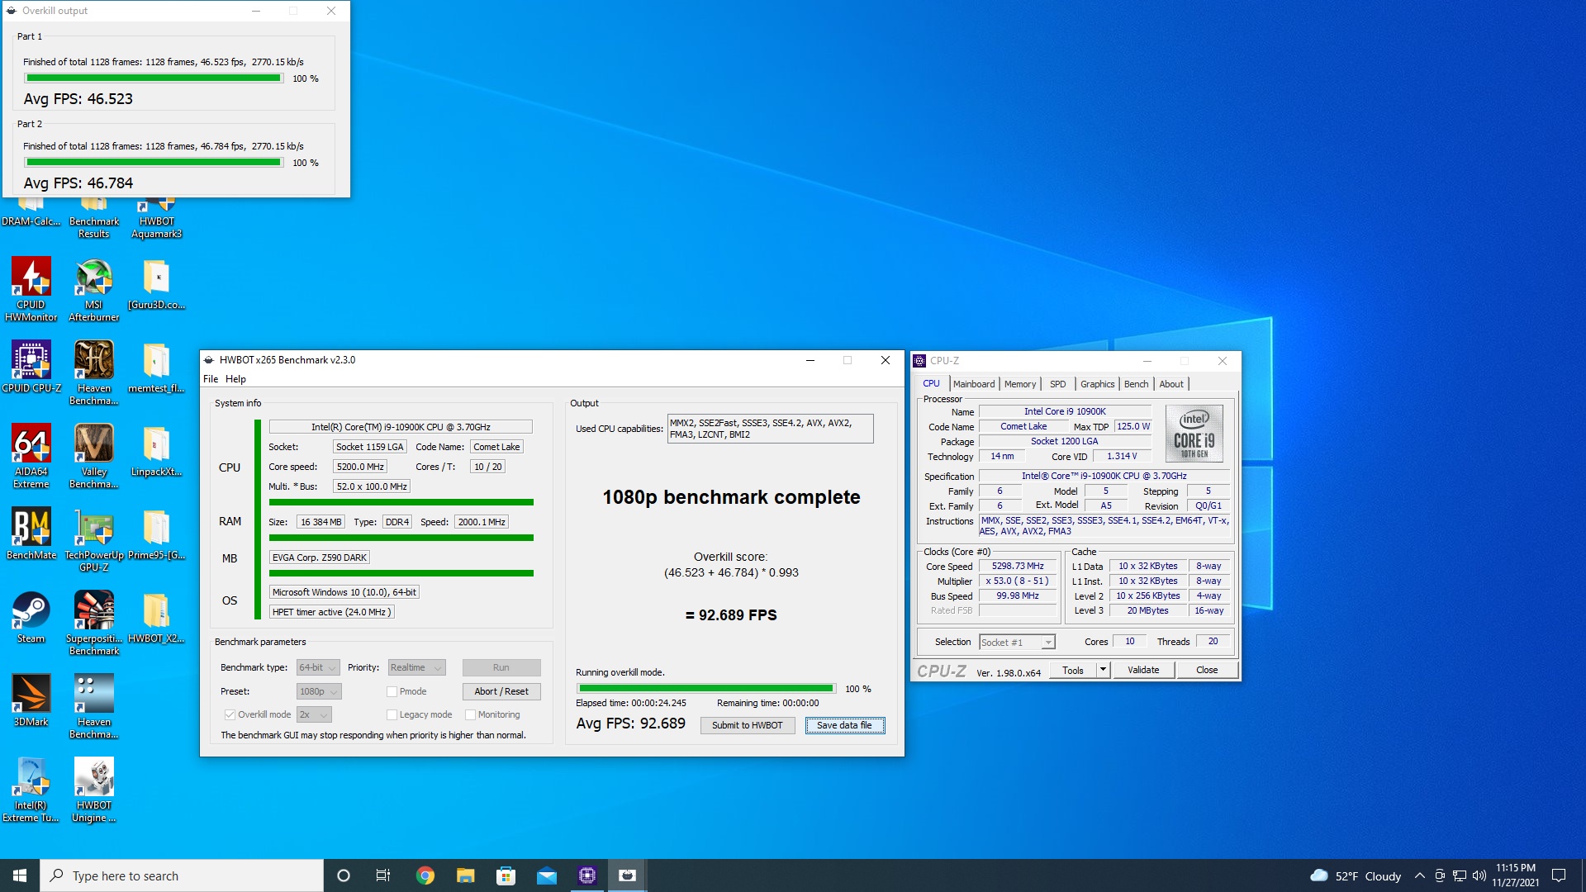Open HWBOT_X2 folder icon

click(156, 617)
